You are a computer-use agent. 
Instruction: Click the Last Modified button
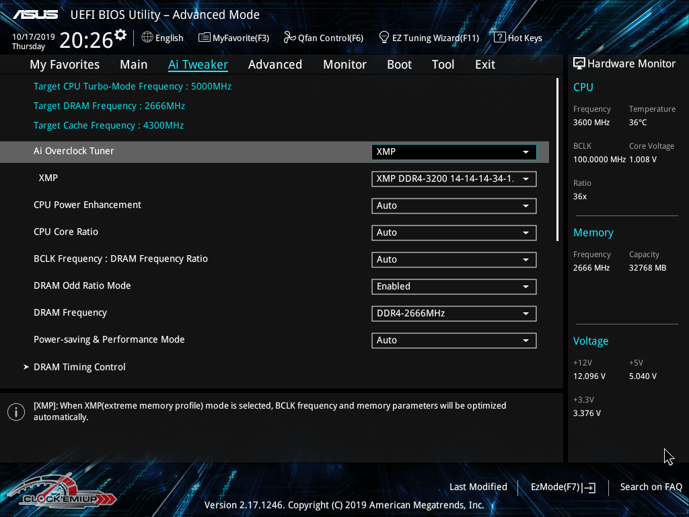478,487
